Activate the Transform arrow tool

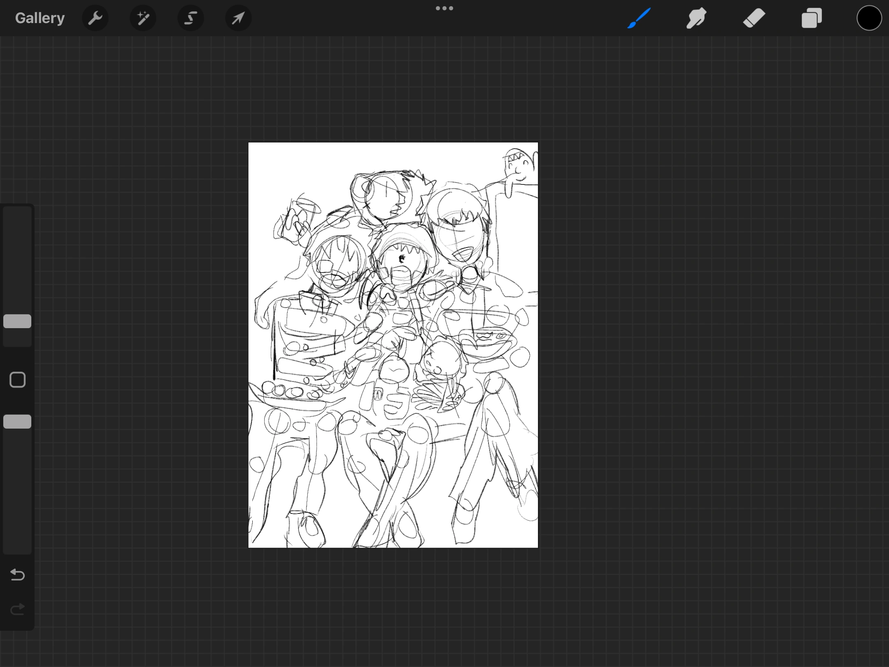click(x=238, y=18)
